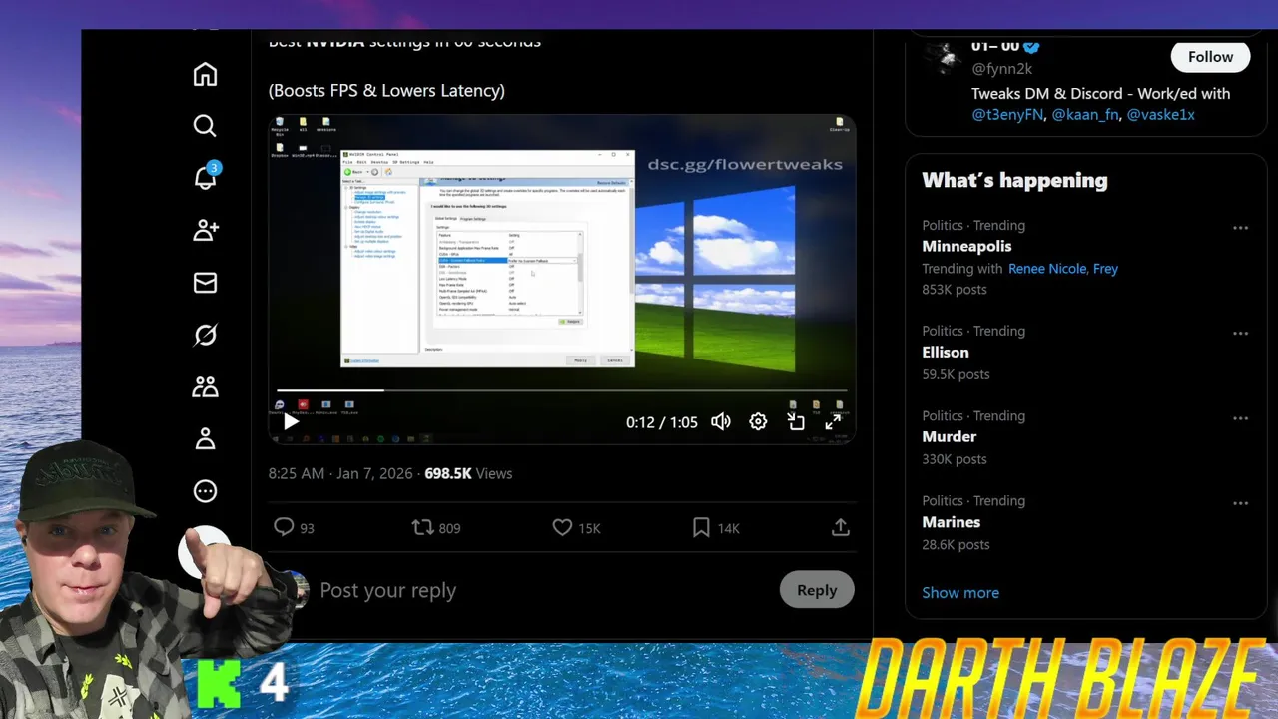Mute the video volume
This screenshot has width=1278, height=719.
[x=720, y=422]
